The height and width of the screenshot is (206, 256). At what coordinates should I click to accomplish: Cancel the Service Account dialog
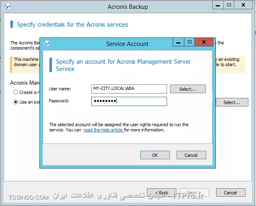(191, 155)
